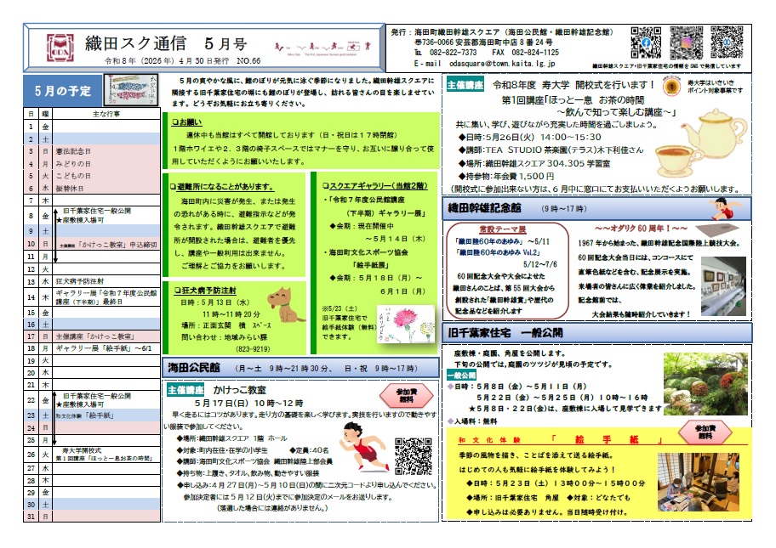776x548 pixels.
Task: Select the 憲法記念日 calendar row
Action: coord(92,151)
